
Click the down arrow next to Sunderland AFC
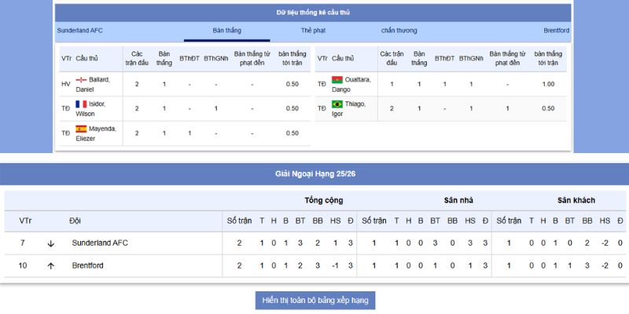pyautogui.click(x=51, y=243)
